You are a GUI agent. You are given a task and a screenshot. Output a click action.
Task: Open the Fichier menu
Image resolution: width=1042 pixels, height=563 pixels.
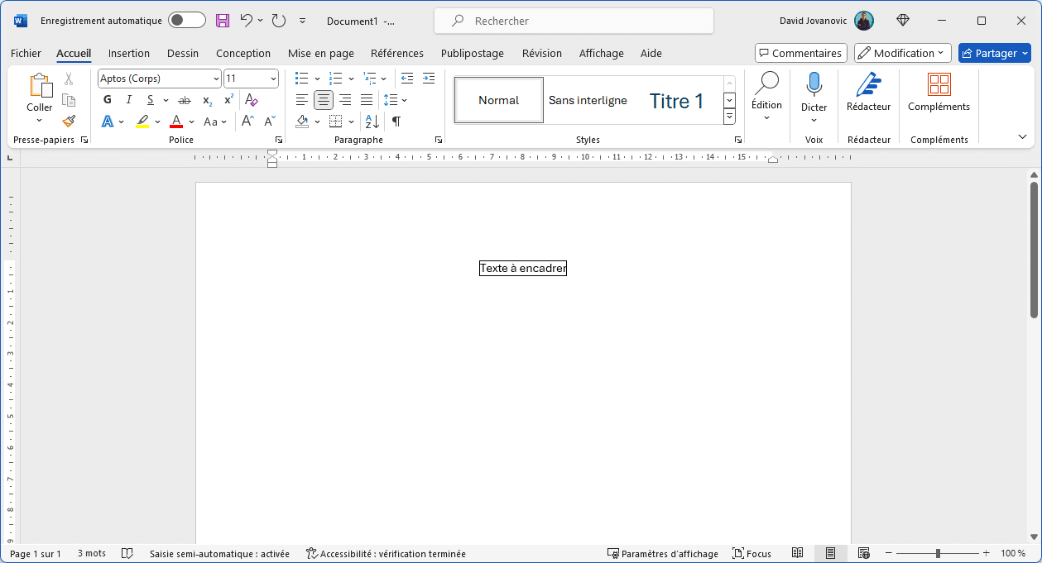tap(26, 53)
